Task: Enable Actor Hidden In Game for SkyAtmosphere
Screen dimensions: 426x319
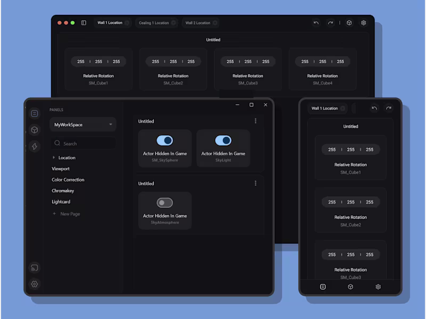Action: pos(165,203)
